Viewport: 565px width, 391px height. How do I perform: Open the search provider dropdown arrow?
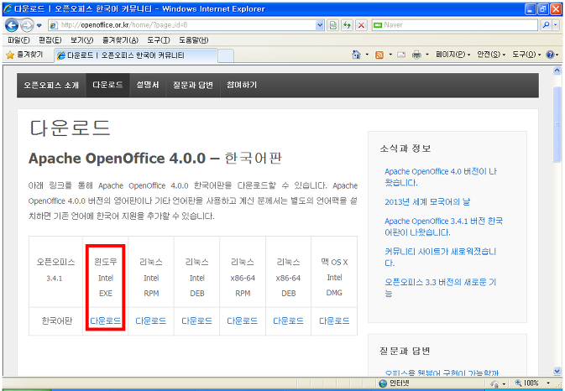click(x=556, y=25)
